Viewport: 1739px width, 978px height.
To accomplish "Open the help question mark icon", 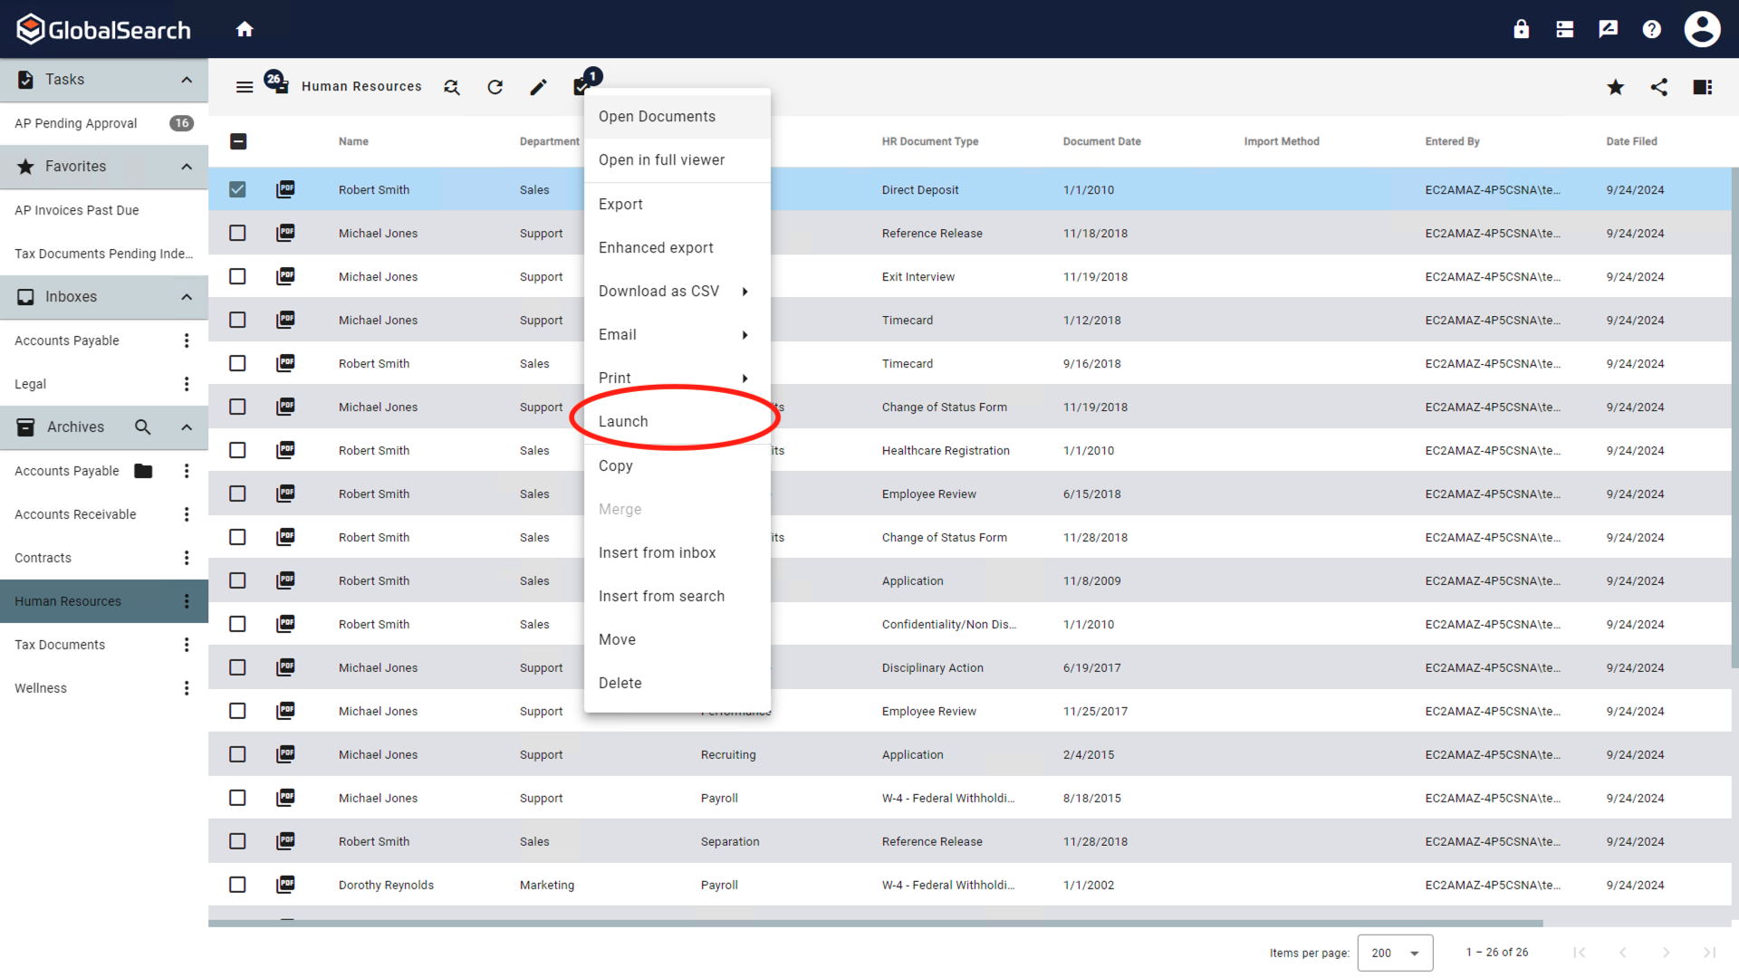I will pos(1651,28).
